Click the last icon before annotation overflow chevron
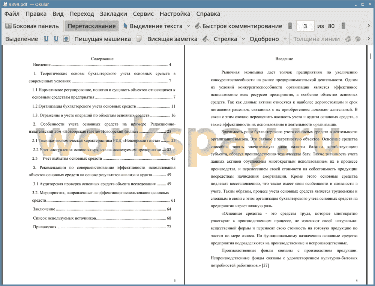 click(358, 39)
